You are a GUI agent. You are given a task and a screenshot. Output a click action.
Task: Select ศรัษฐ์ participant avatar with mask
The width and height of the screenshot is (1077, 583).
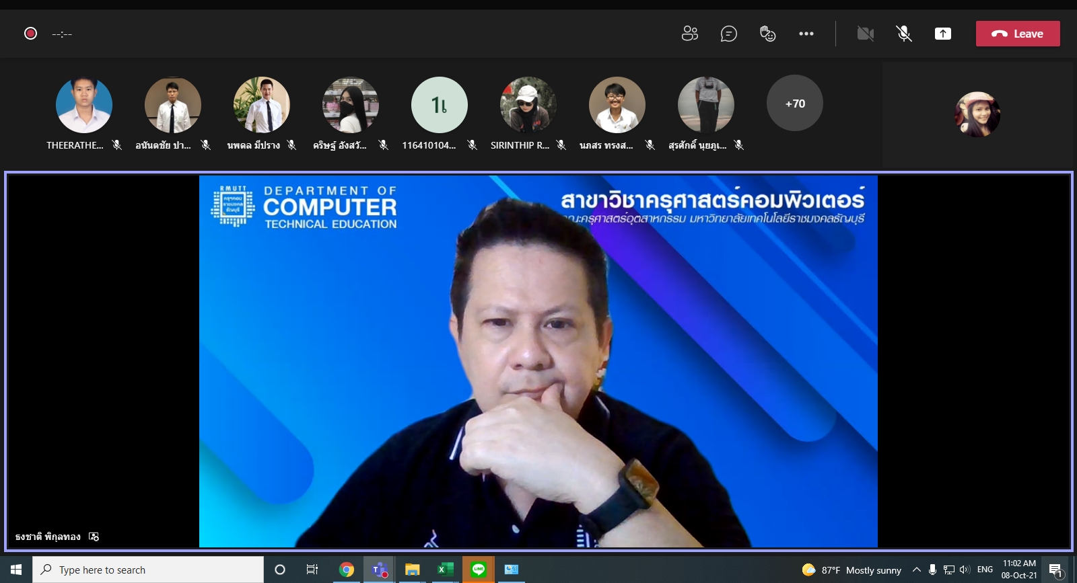(351, 105)
